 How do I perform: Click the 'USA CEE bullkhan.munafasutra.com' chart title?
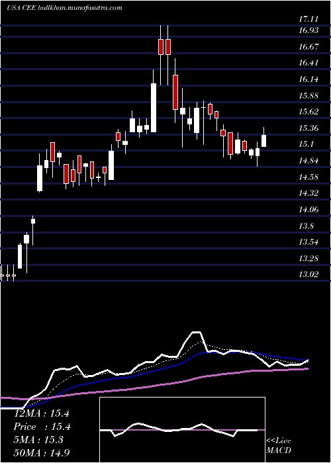tap(64, 8)
